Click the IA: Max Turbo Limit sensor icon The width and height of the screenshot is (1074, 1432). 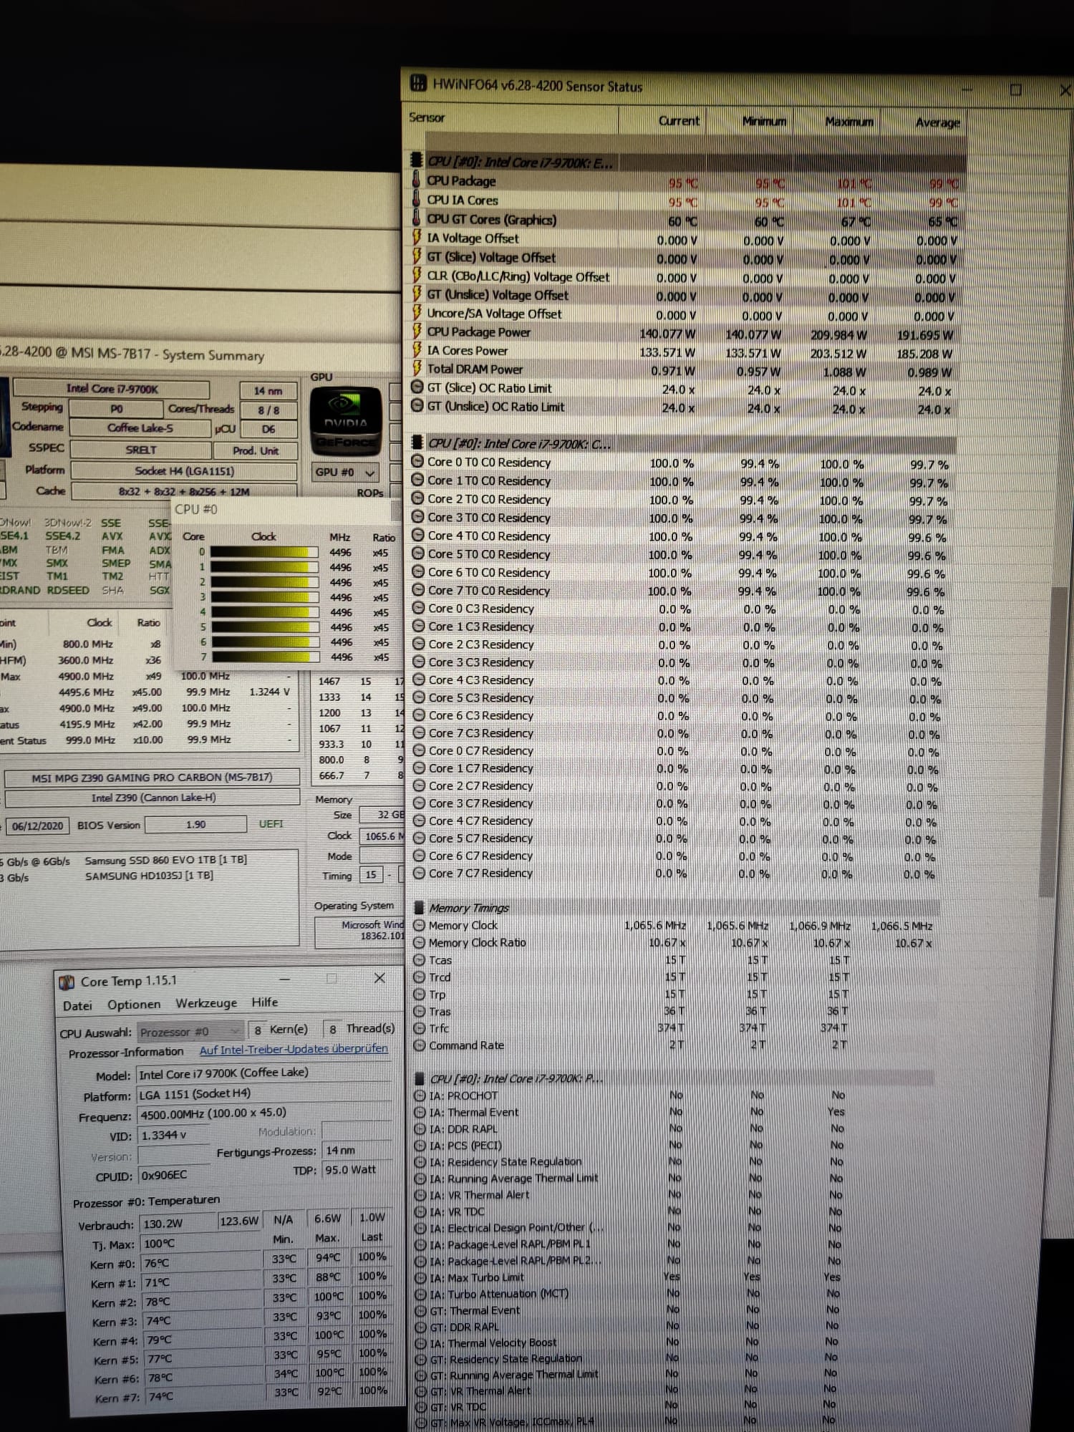click(421, 1277)
